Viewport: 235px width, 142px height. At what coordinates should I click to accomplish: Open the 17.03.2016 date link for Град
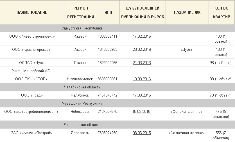(x=142, y=95)
